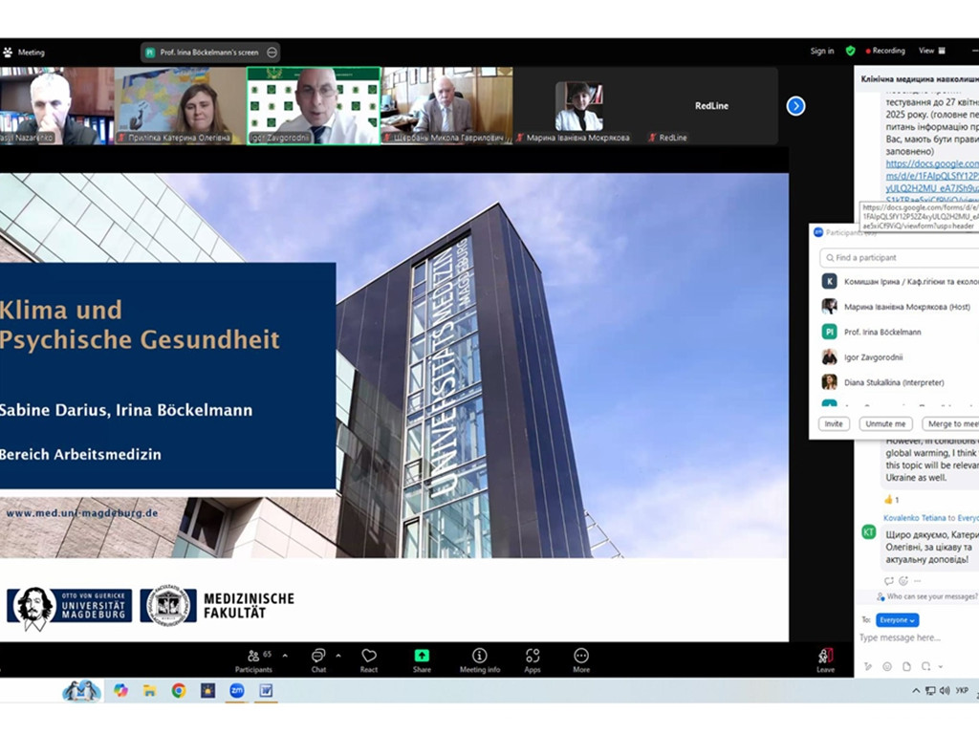Click the Zoom taskbar icon
Image resolution: width=979 pixels, height=734 pixels.
click(x=237, y=690)
